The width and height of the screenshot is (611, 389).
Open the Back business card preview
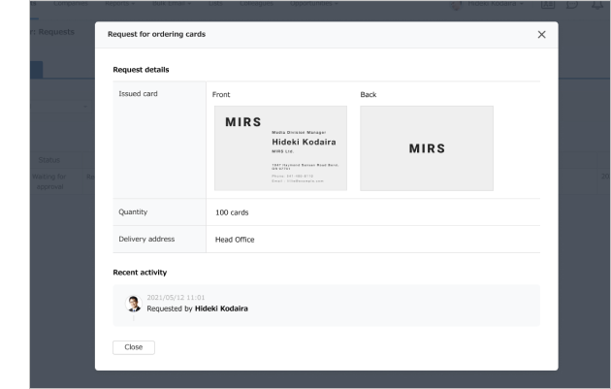[x=427, y=148]
